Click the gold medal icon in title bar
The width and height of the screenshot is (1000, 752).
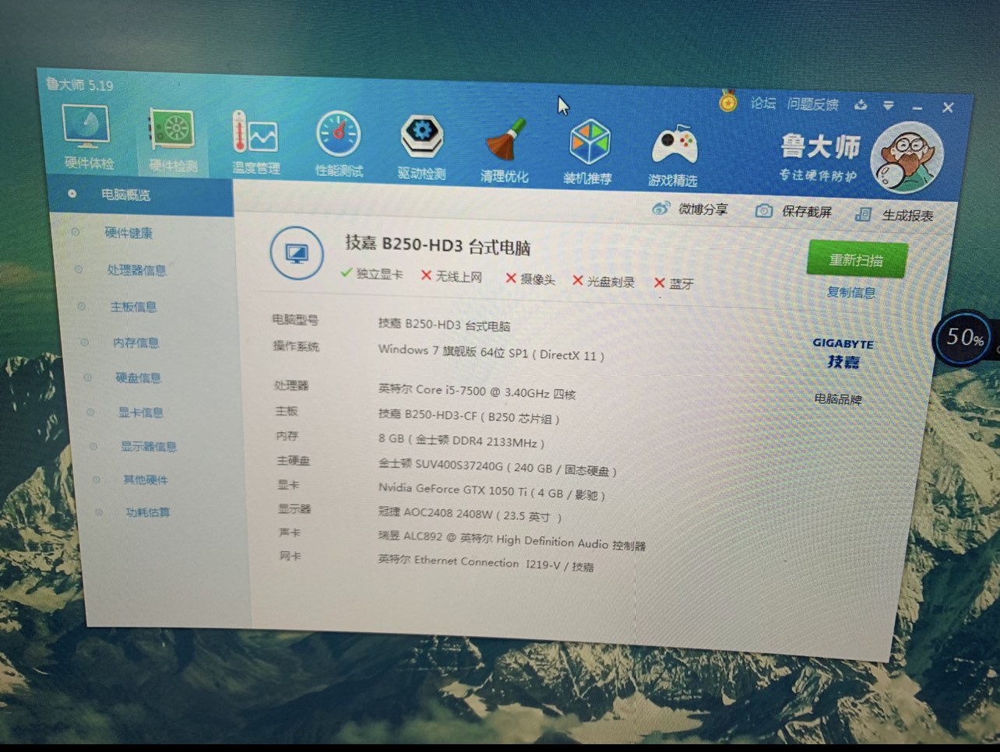727,101
